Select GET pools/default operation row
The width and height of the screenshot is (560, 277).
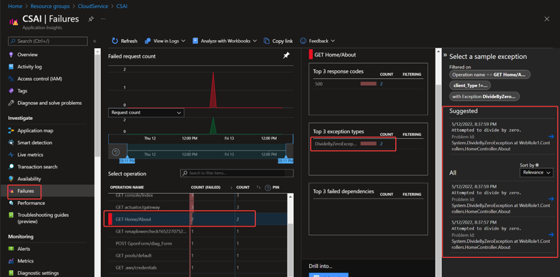[198, 256]
